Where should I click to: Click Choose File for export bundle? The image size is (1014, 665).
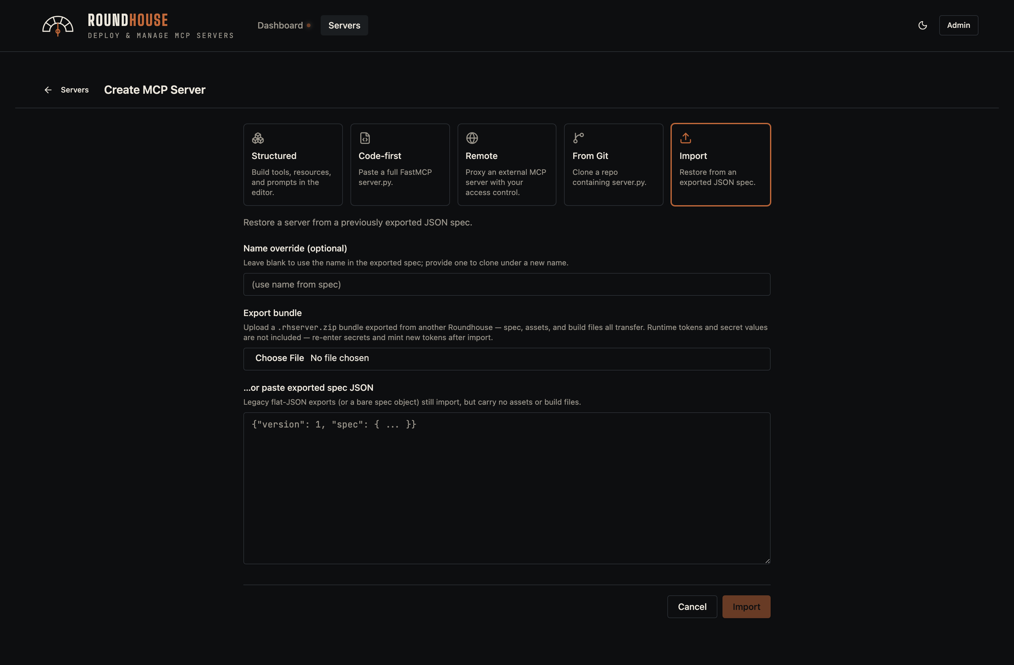click(x=279, y=358)
